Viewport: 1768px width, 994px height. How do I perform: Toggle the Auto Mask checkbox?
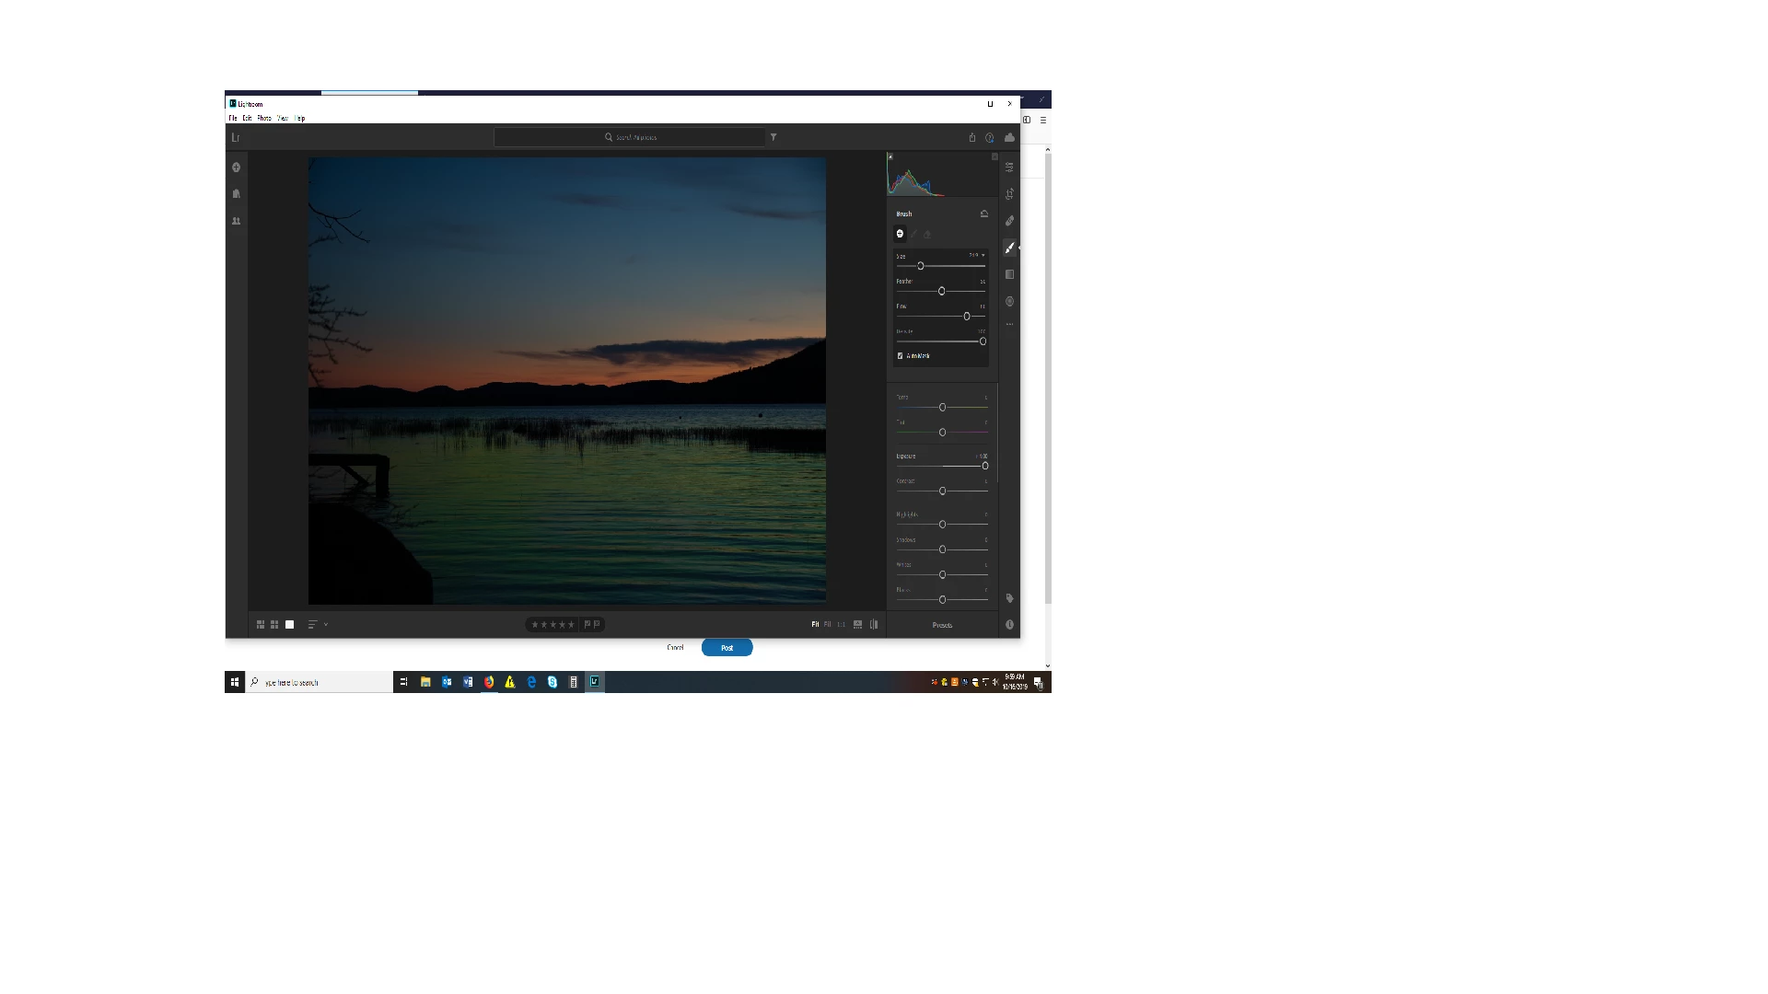click(900, 355)
